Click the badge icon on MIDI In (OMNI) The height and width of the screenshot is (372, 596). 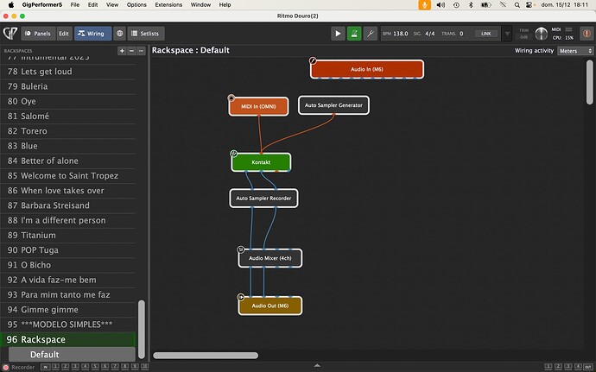click(231, 98)
